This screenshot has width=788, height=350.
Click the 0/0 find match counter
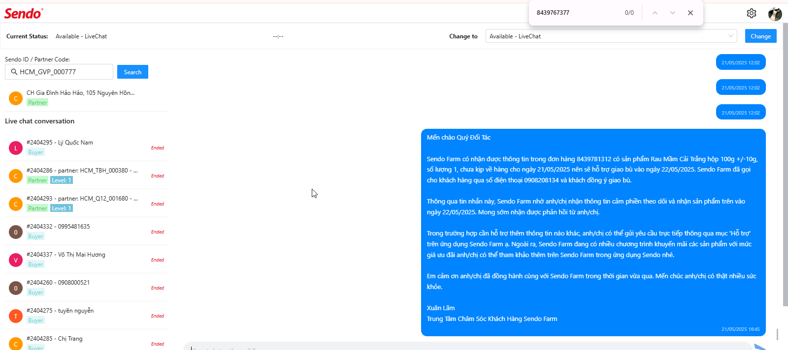pyautogui.click(x=629, y=13)
